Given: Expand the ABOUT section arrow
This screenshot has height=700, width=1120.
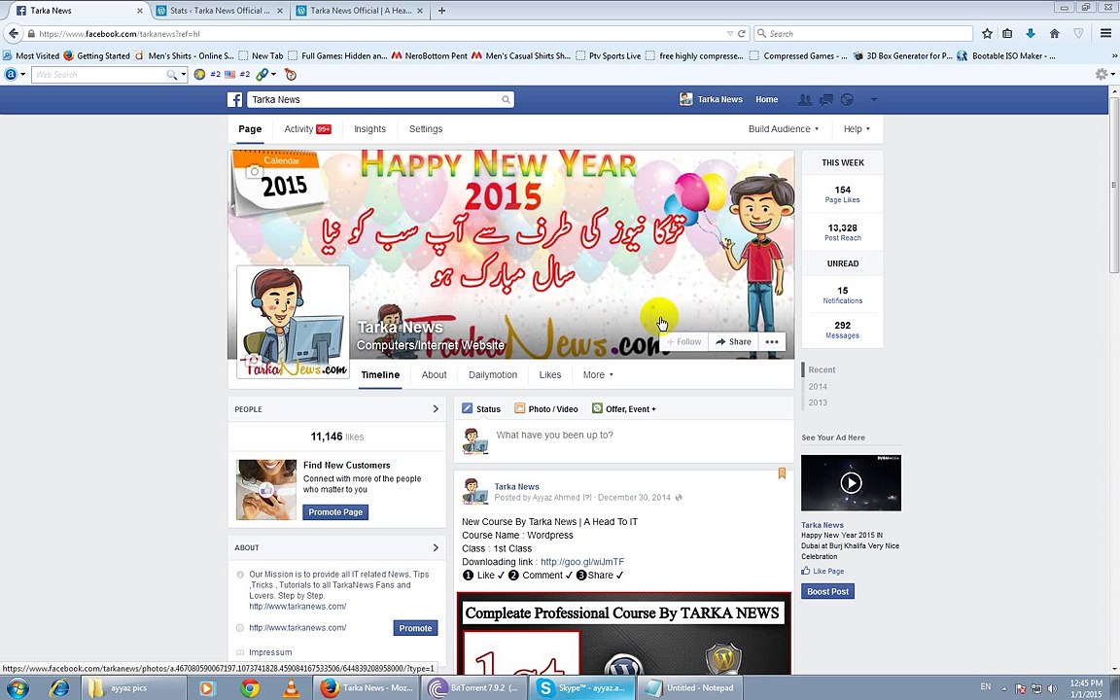Looking at the screenshot, I should coord(436,548).
